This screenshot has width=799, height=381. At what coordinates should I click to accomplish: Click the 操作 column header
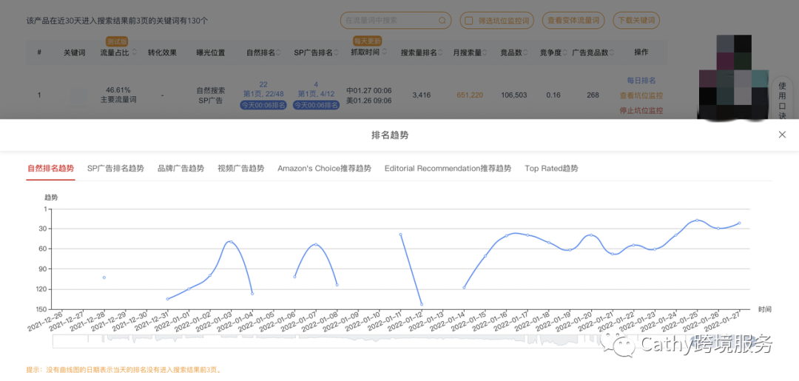[x=641, y=53]
